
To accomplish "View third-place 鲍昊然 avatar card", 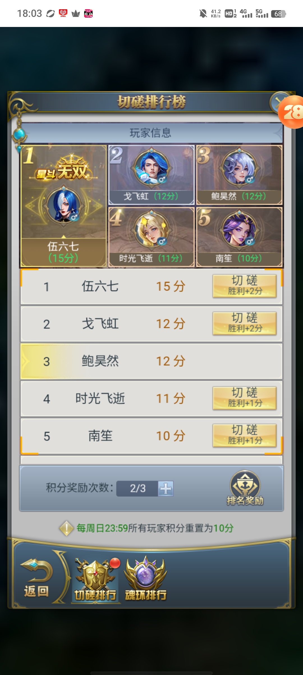I will pos(239,175).
